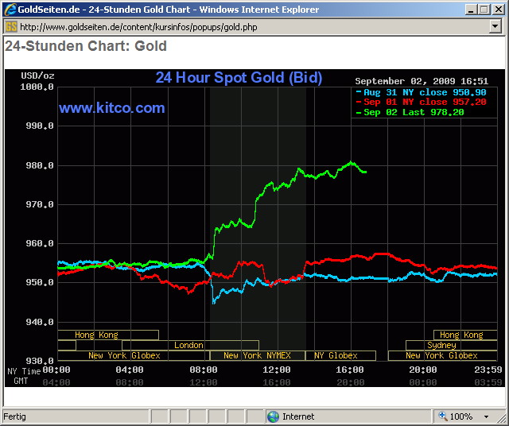Click the Aug 31 NY close 950.90 legend
This screenshot has width=509, height=426.
[422, 92]
